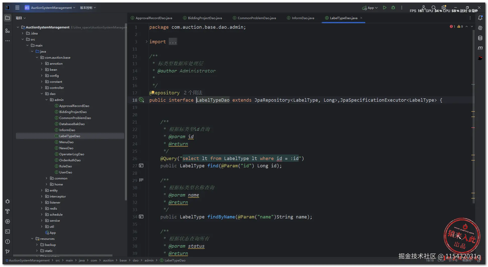Show more tool windows
This screenshot has height=267, width=488.
tap(8, 41)
